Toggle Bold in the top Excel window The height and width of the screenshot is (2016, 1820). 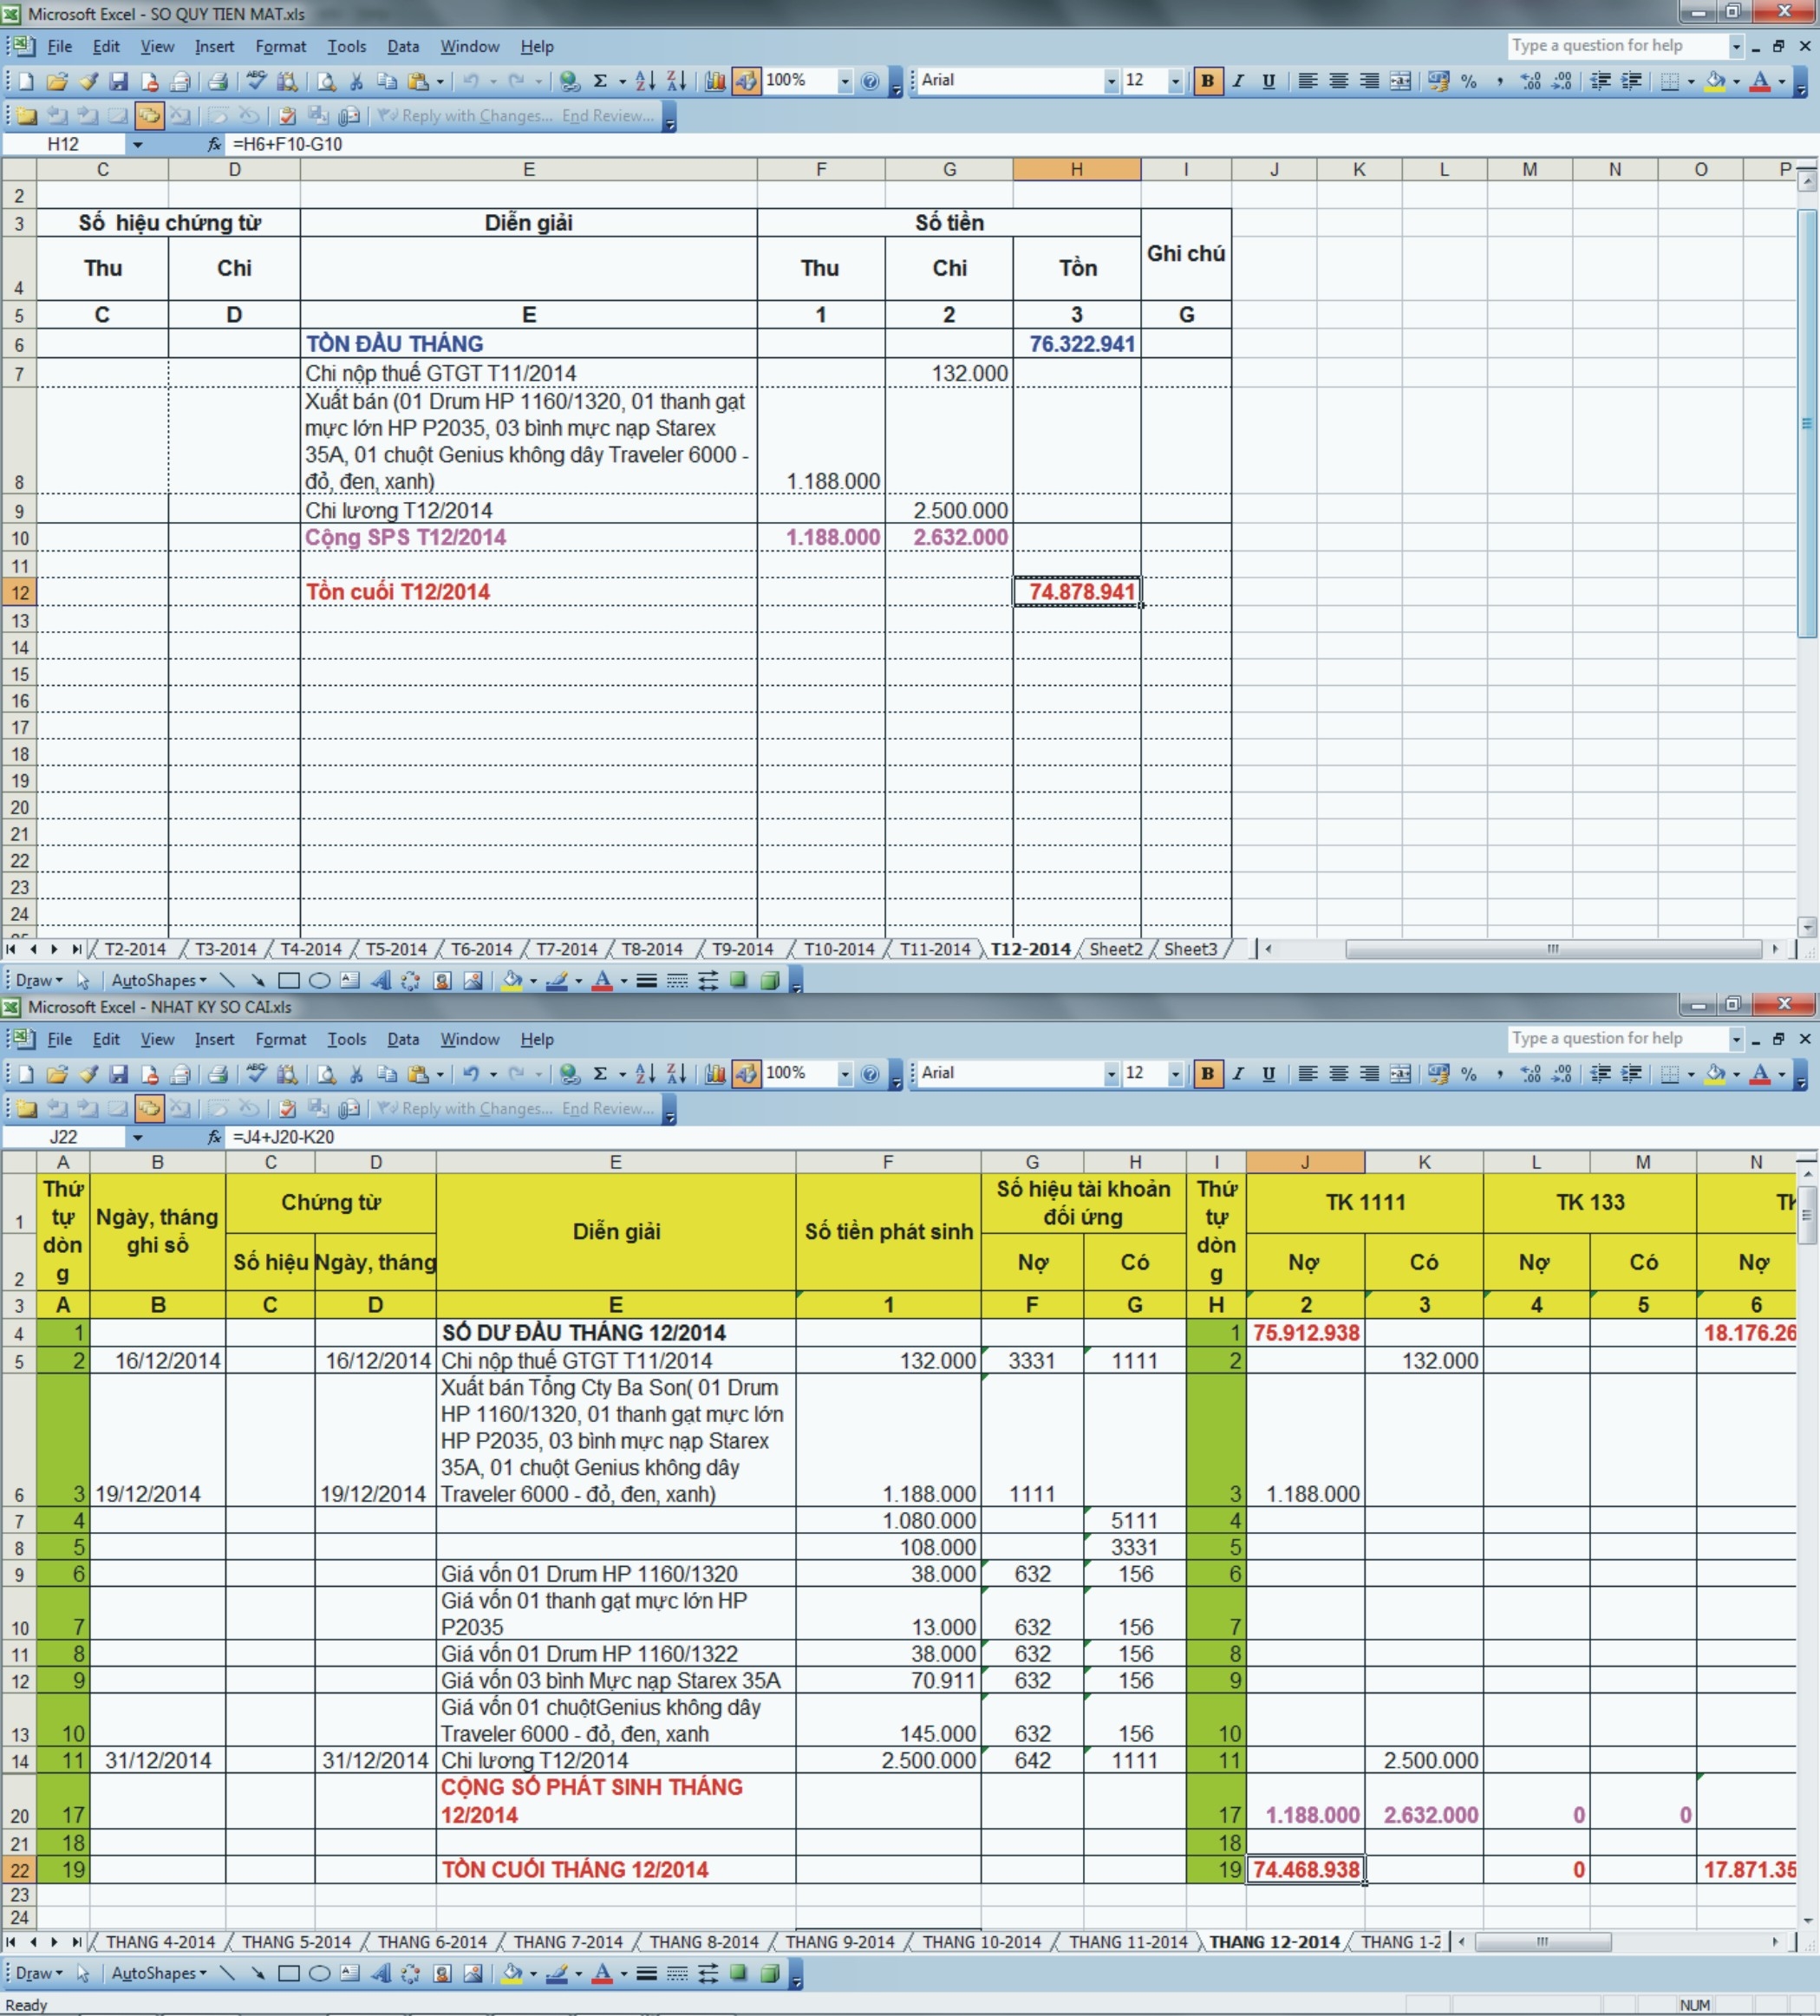point(1207,81)
